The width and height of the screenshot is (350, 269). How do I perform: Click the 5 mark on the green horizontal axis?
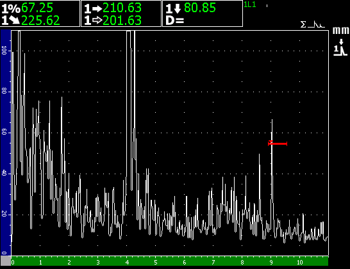[156, 263]
